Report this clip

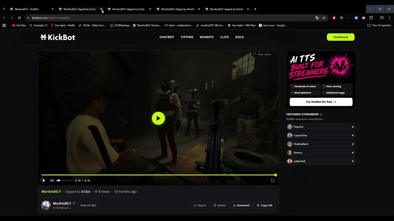point(200,205)
